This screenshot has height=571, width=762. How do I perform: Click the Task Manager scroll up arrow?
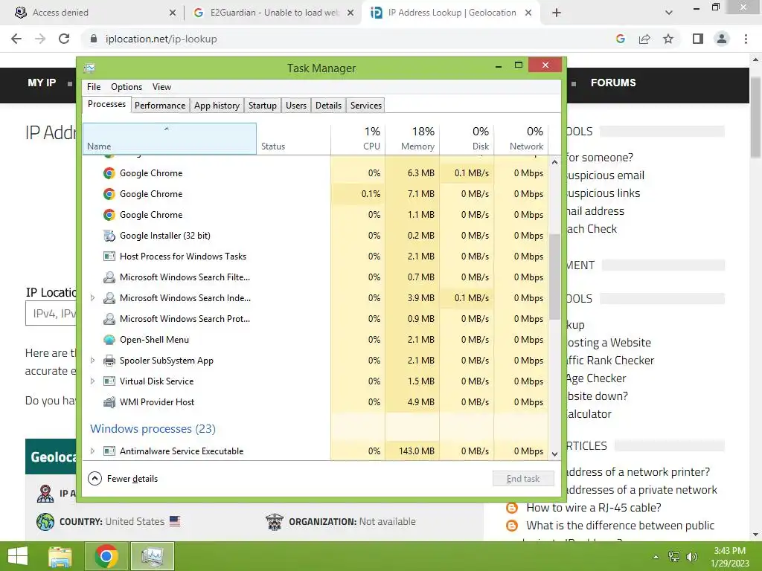(554, 162)
